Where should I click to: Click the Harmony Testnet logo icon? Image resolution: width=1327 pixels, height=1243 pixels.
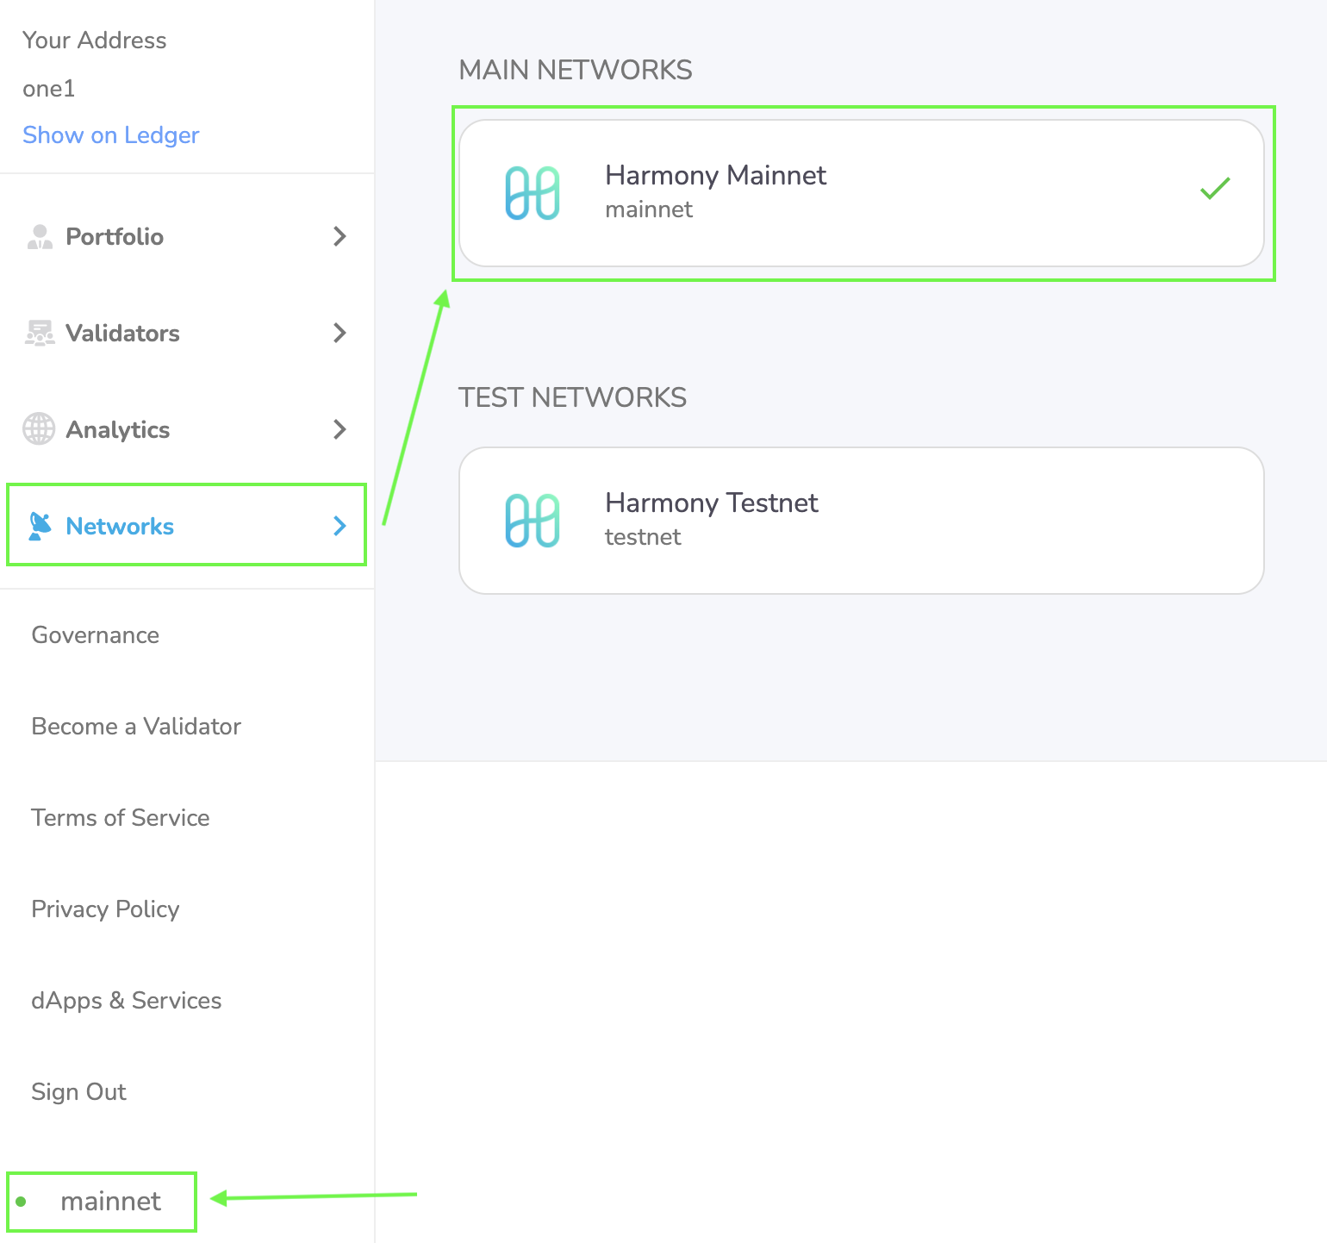pyautogui.click(x=533, y=521)
